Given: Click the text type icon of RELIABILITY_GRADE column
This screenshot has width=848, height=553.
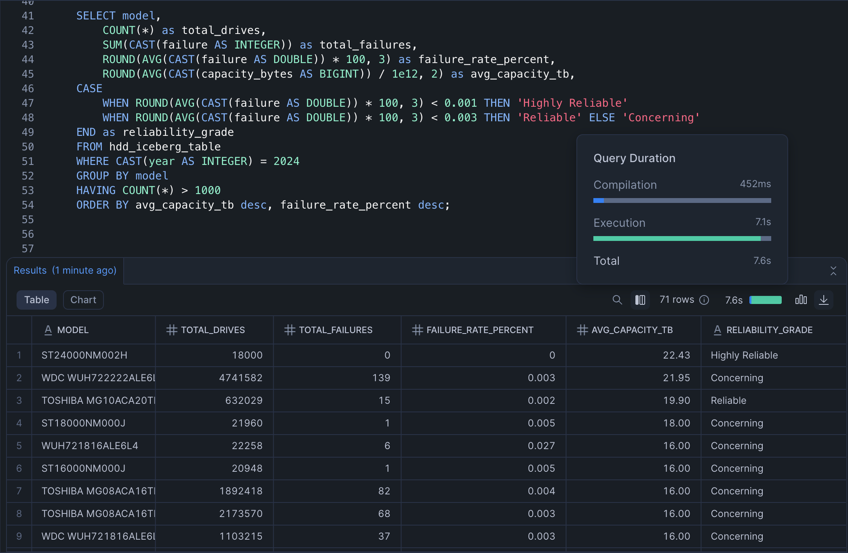Looking at the screenshot, I should point(717,330).
